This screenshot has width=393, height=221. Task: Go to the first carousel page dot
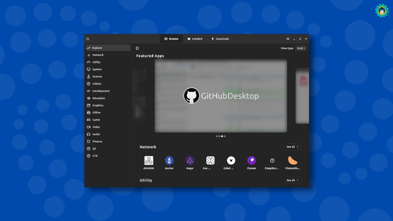click(216, 136)
